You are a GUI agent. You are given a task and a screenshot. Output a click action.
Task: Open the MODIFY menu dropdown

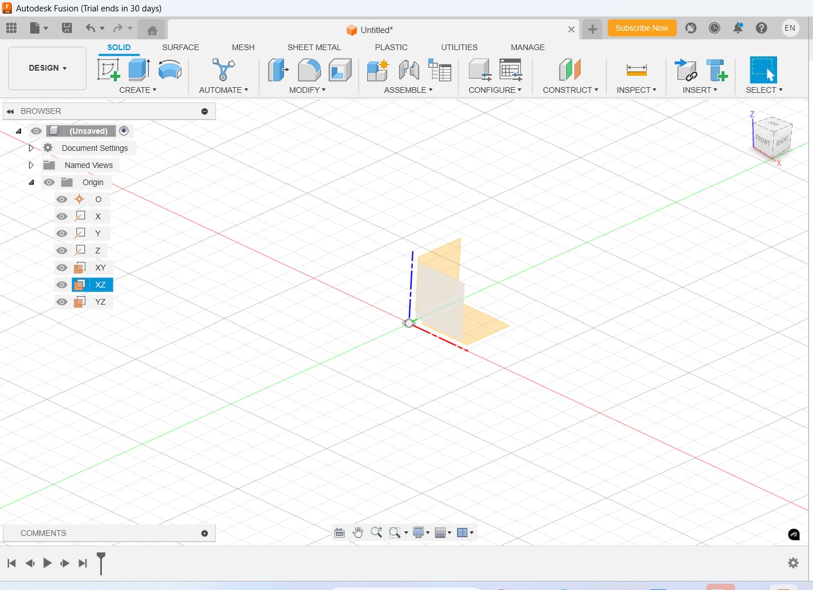click(307, 90)
